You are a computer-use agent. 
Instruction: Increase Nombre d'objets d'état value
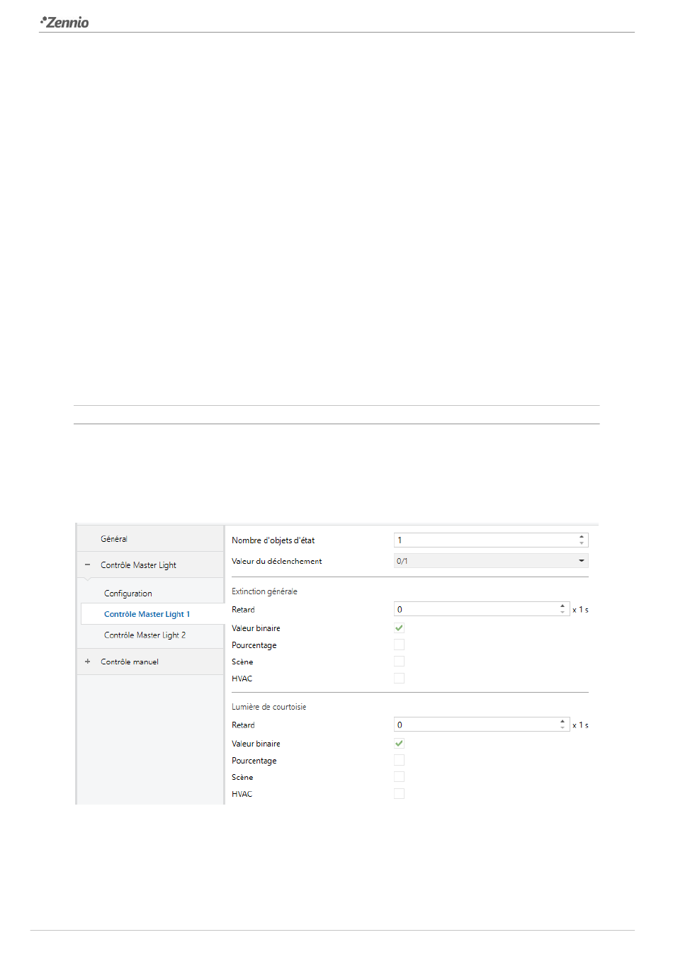click(582, 537)
